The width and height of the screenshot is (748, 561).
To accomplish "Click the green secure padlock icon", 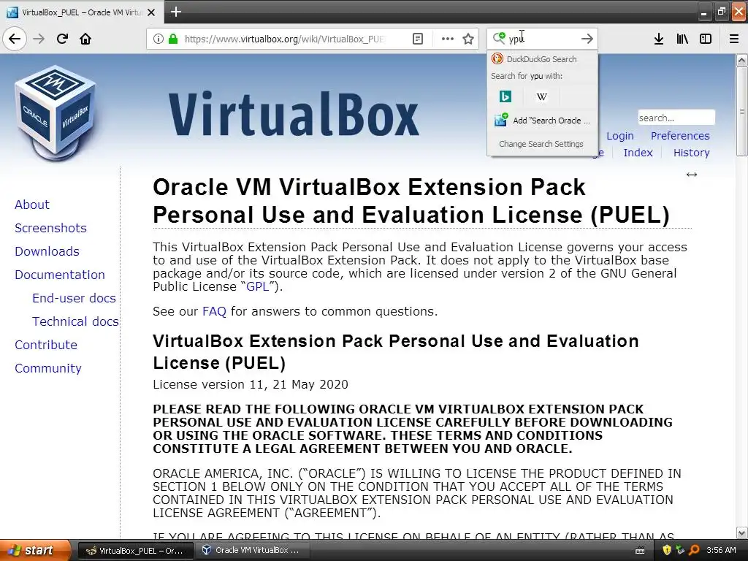I will point(172,39).
